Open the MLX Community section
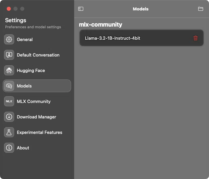 point(37,101)
